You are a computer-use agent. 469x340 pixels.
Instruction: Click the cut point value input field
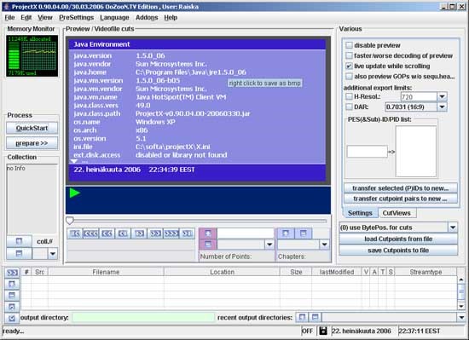click(246, 233)
